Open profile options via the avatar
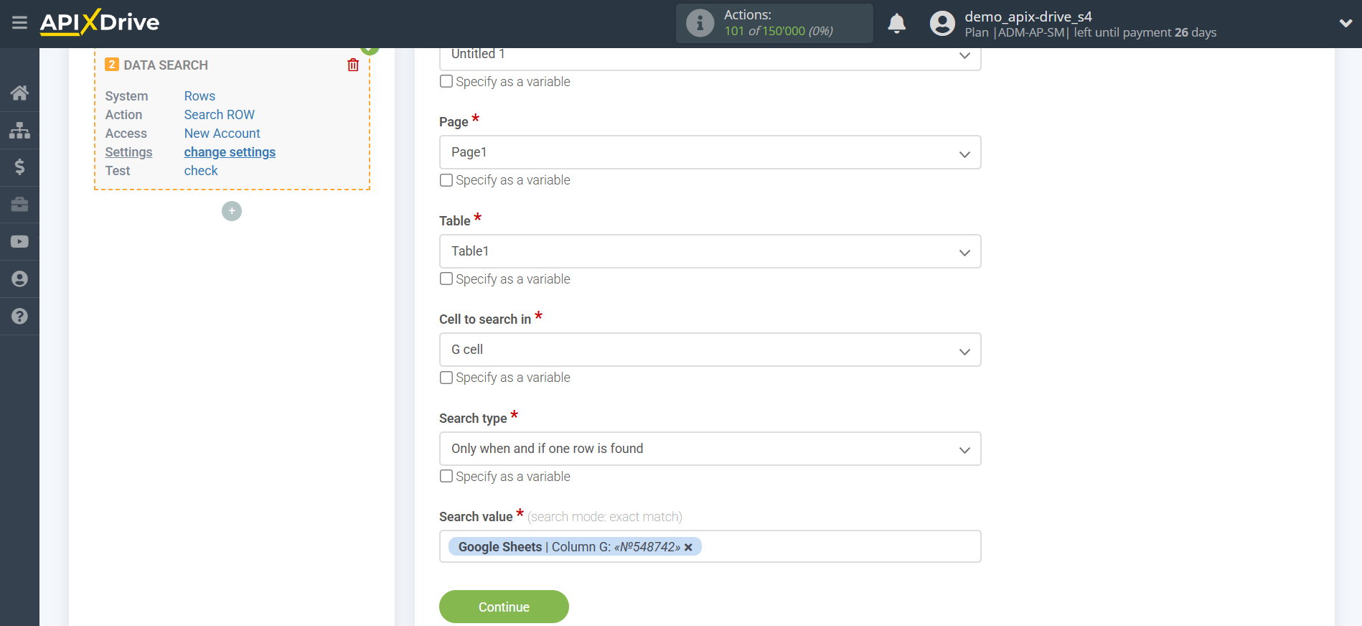The height and width of the screenshot is (626, 1362). 942,23
